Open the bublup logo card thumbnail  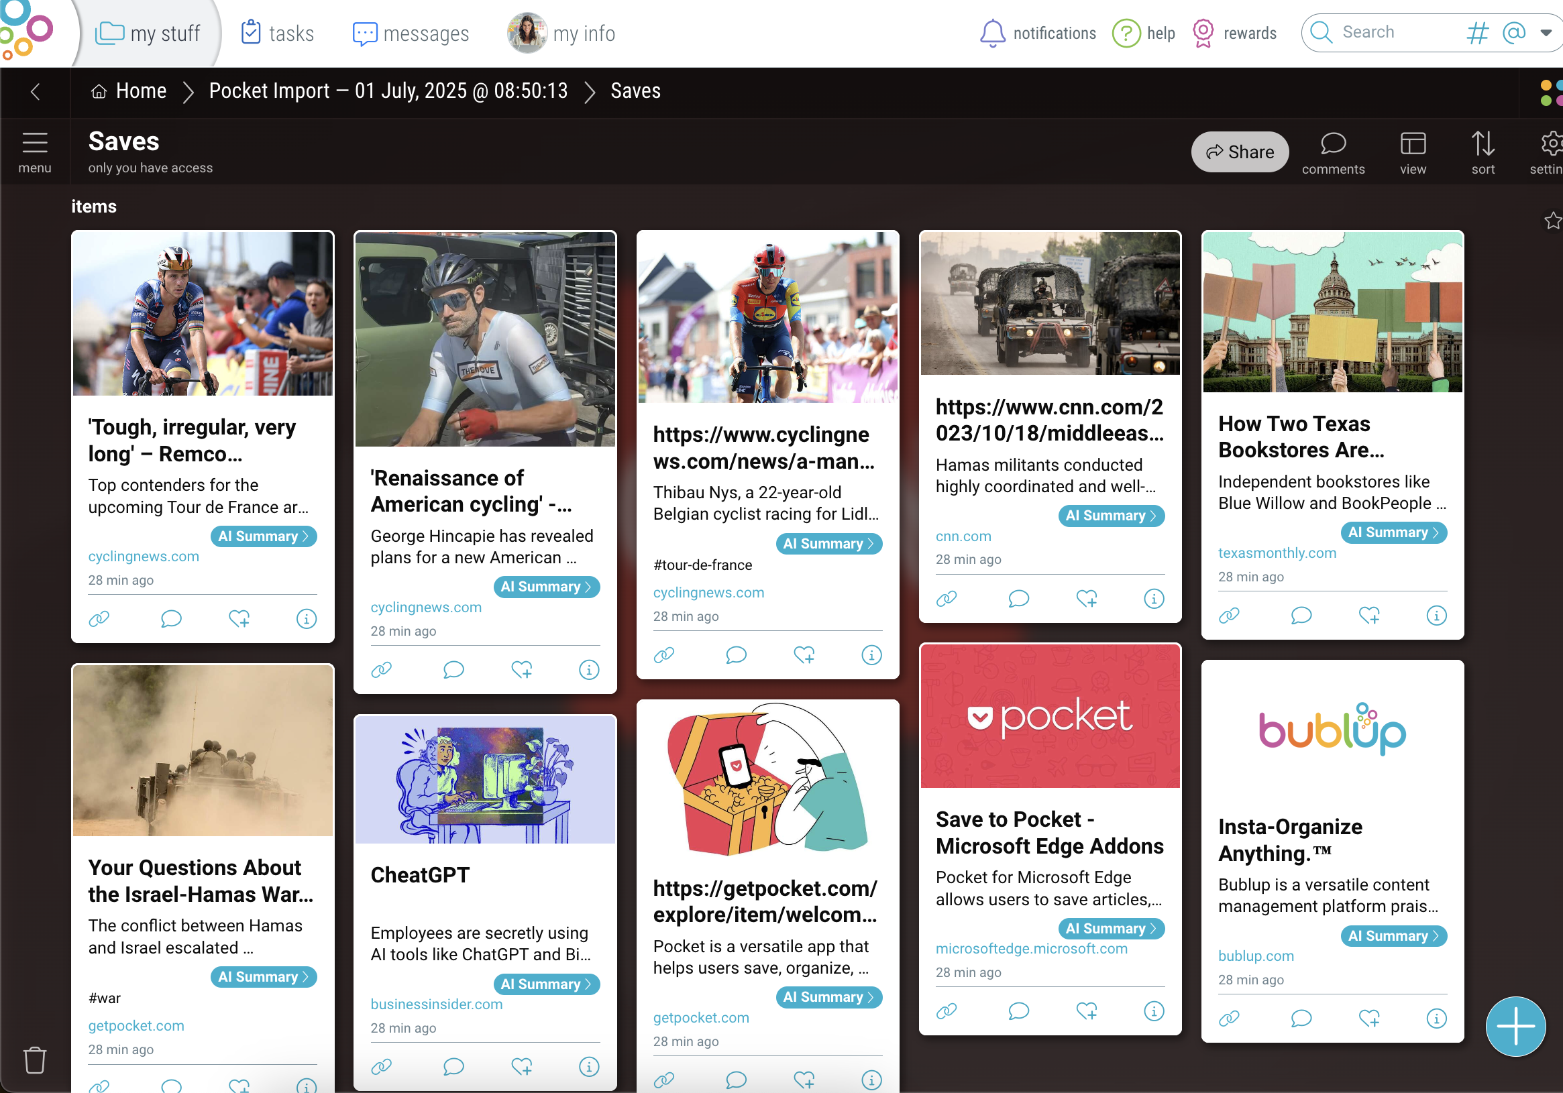pos(1332,729)
